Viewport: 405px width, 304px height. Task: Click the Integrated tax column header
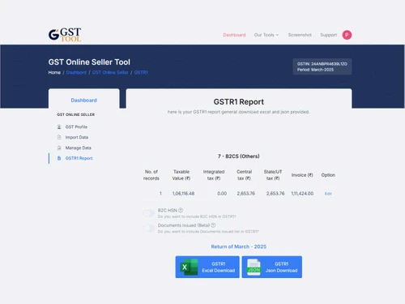coord(214,175)
